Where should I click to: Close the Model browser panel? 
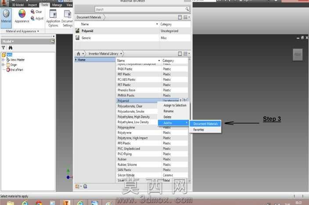(x=54, y=36)
